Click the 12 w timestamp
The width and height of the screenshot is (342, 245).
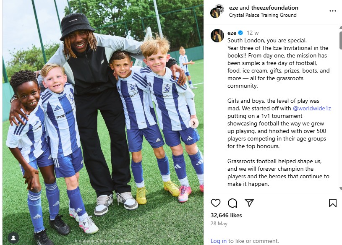pos(253,33)
